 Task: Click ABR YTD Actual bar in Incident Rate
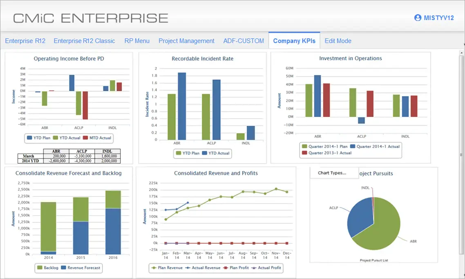pos(182,106)
